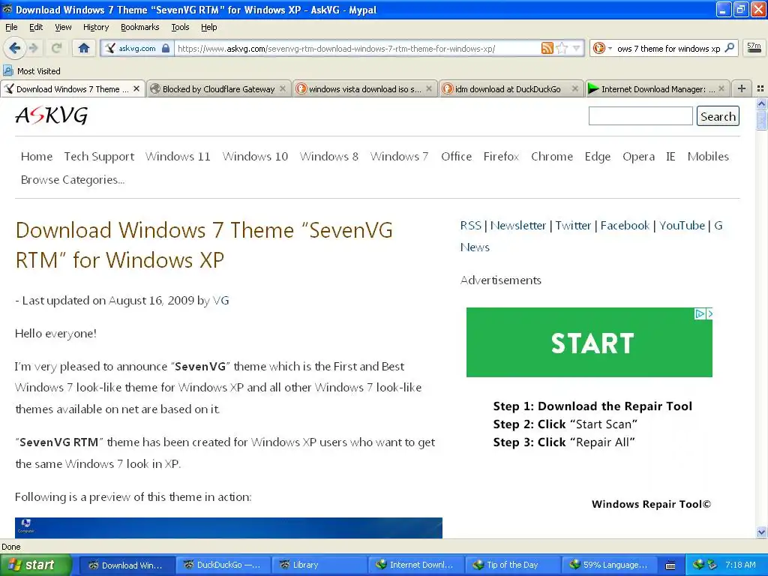Open the Firefox navigation link

(x=501, y=156)
